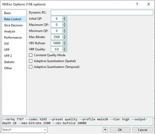Decrease Initial QP with down arrow
This screenshot has width=155, height=134.
pyautogui.click(x=64, y=20)
